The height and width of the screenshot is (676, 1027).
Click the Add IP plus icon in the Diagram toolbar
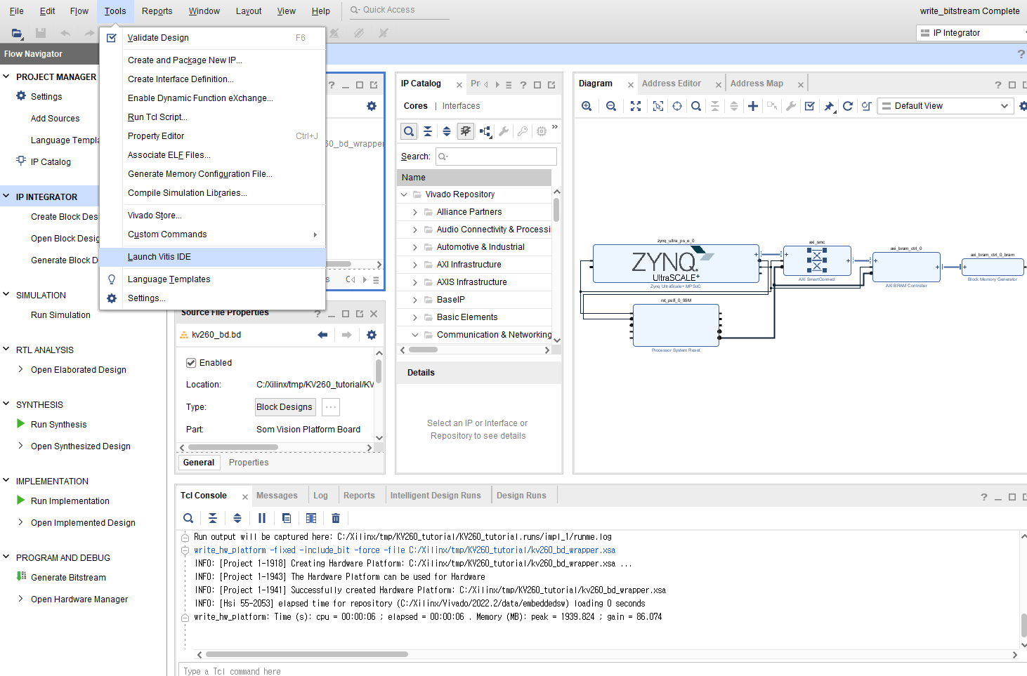(752, 106)
